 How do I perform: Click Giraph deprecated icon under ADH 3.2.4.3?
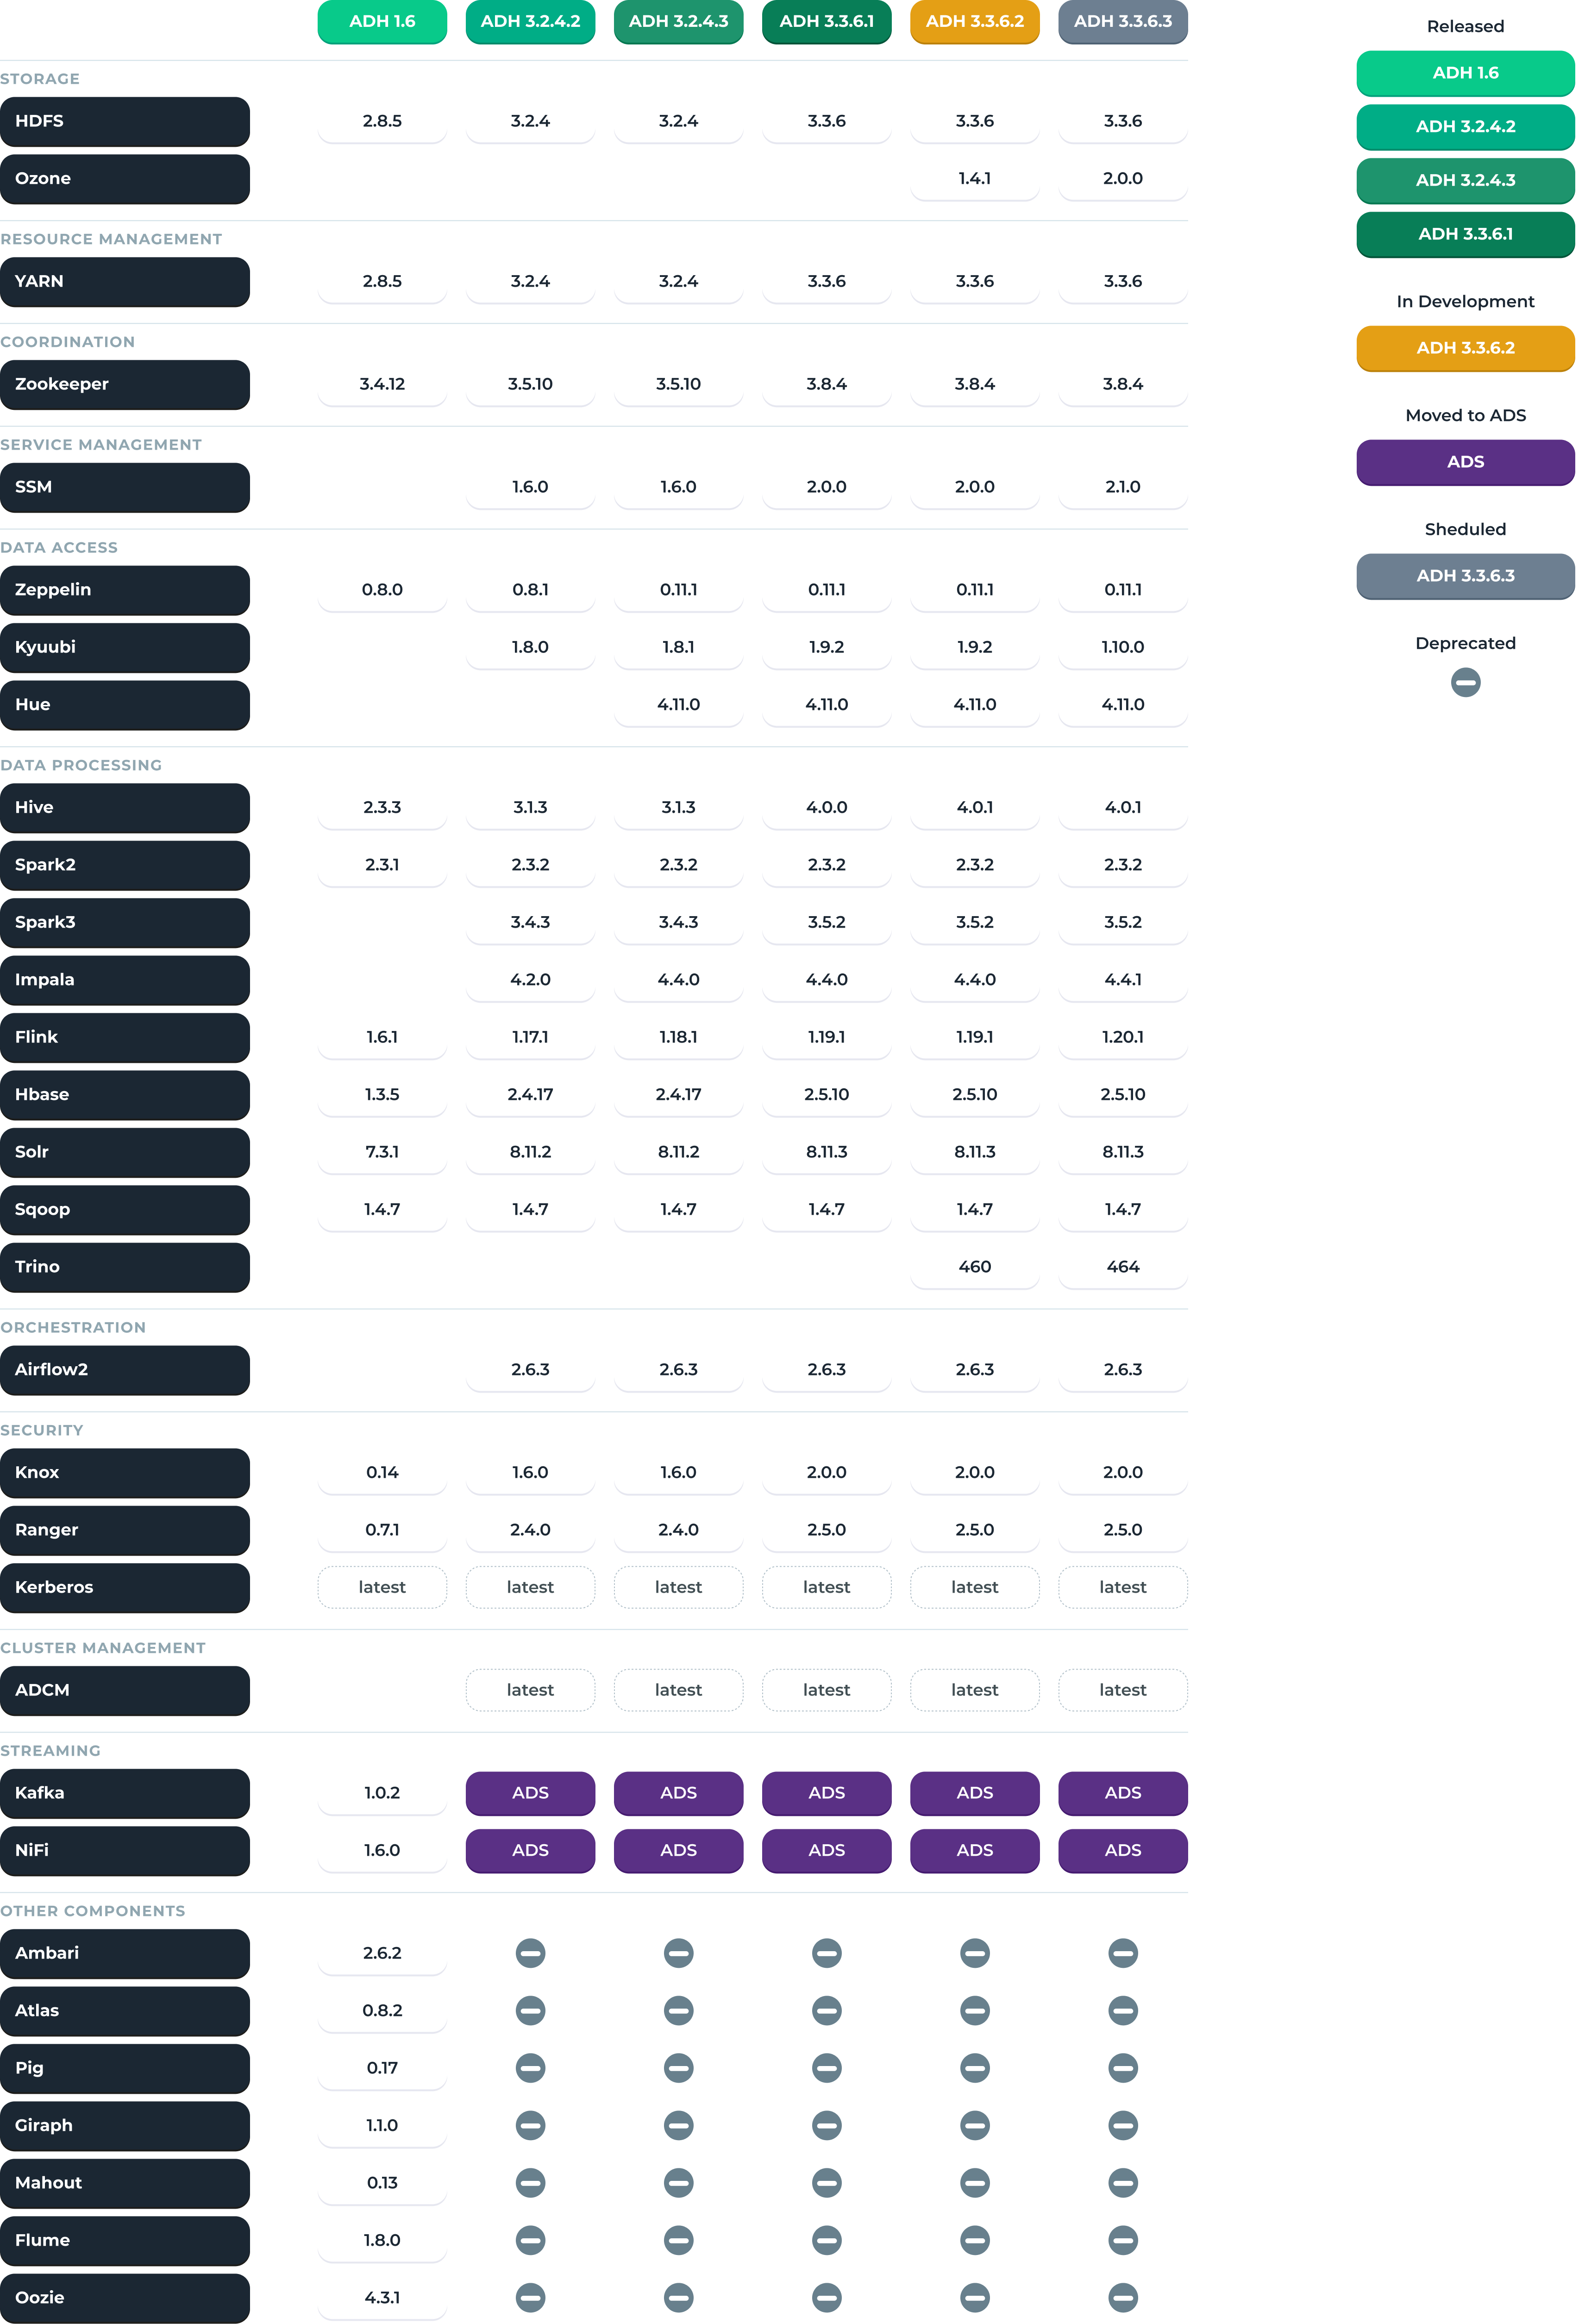pos(678,2125)
